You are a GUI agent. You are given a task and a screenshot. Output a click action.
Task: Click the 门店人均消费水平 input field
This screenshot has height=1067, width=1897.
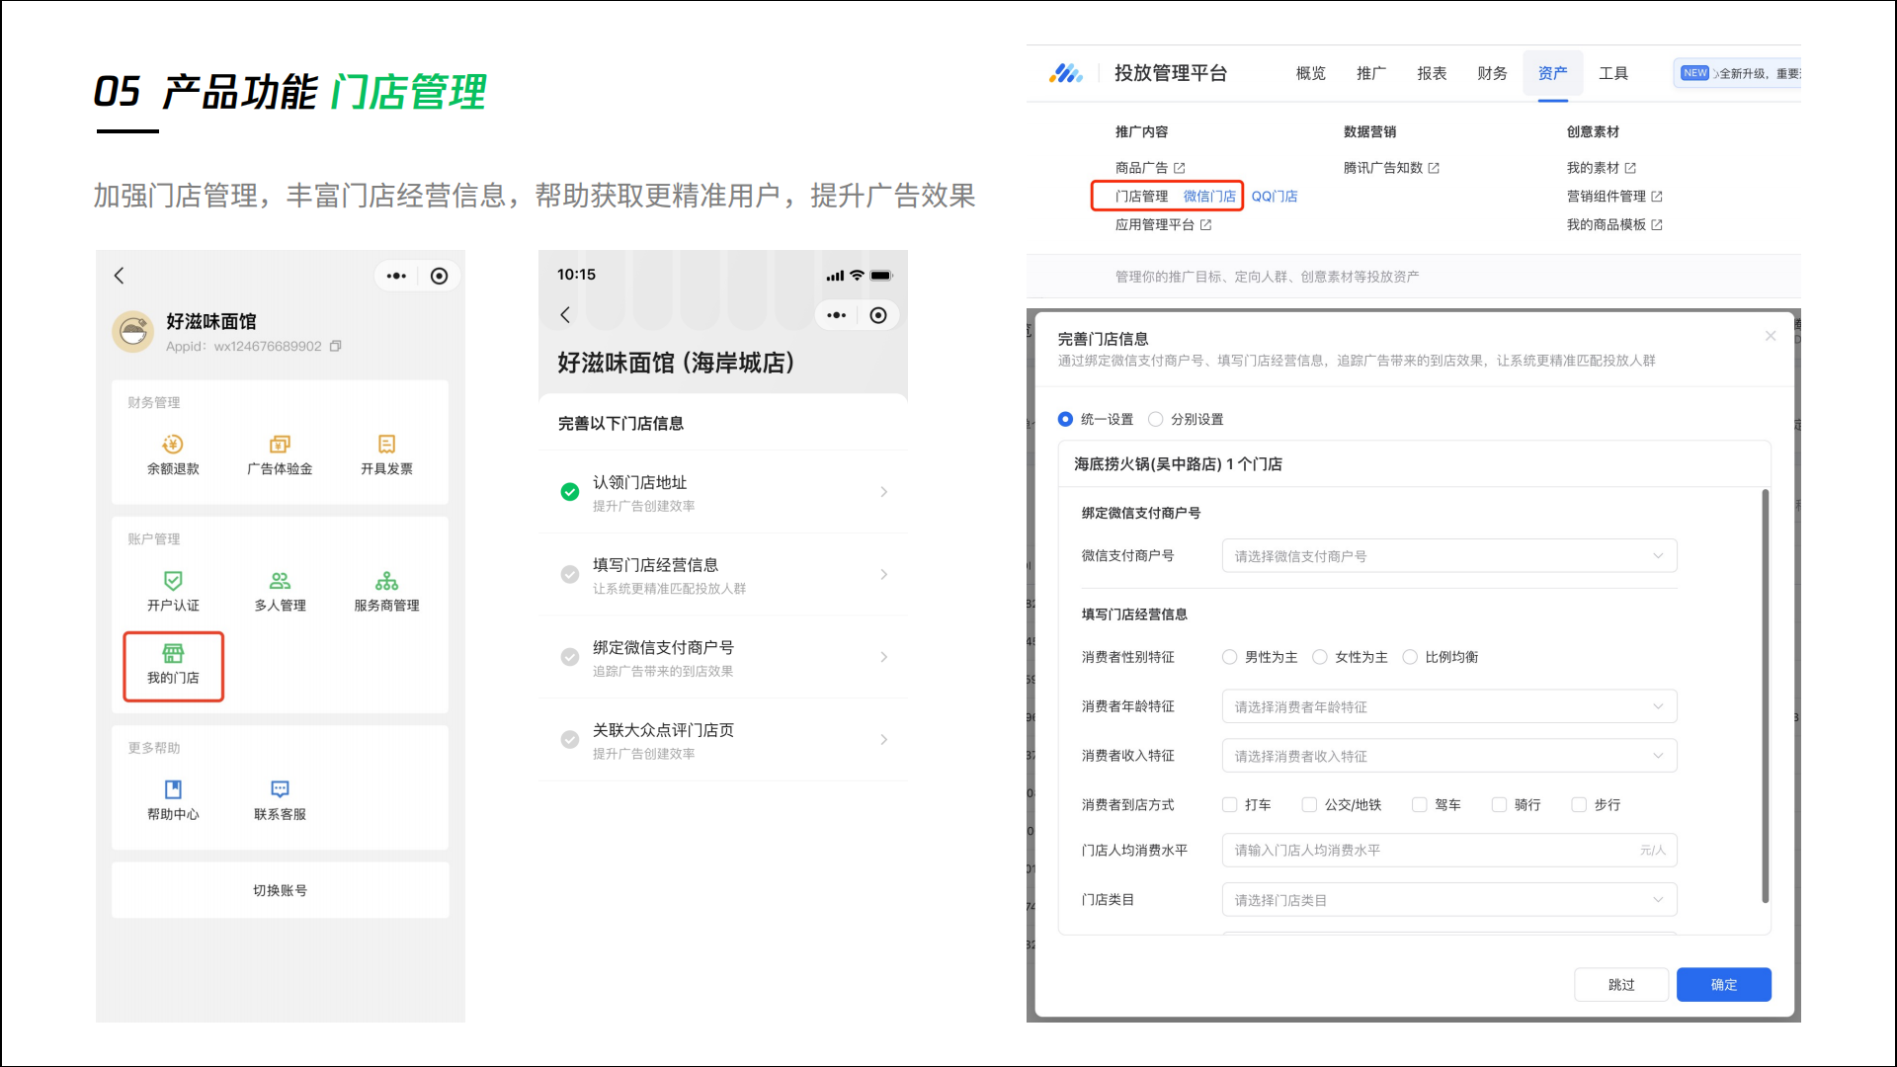coord(1449,851)
